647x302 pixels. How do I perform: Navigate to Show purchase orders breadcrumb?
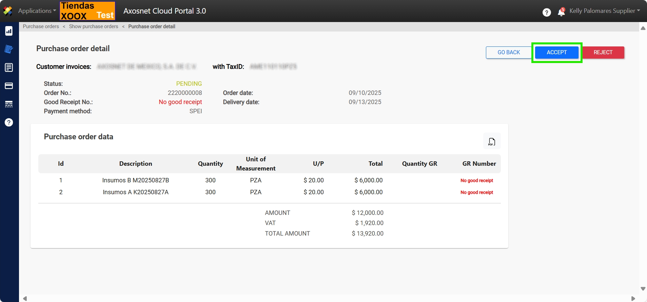point(94,26)
